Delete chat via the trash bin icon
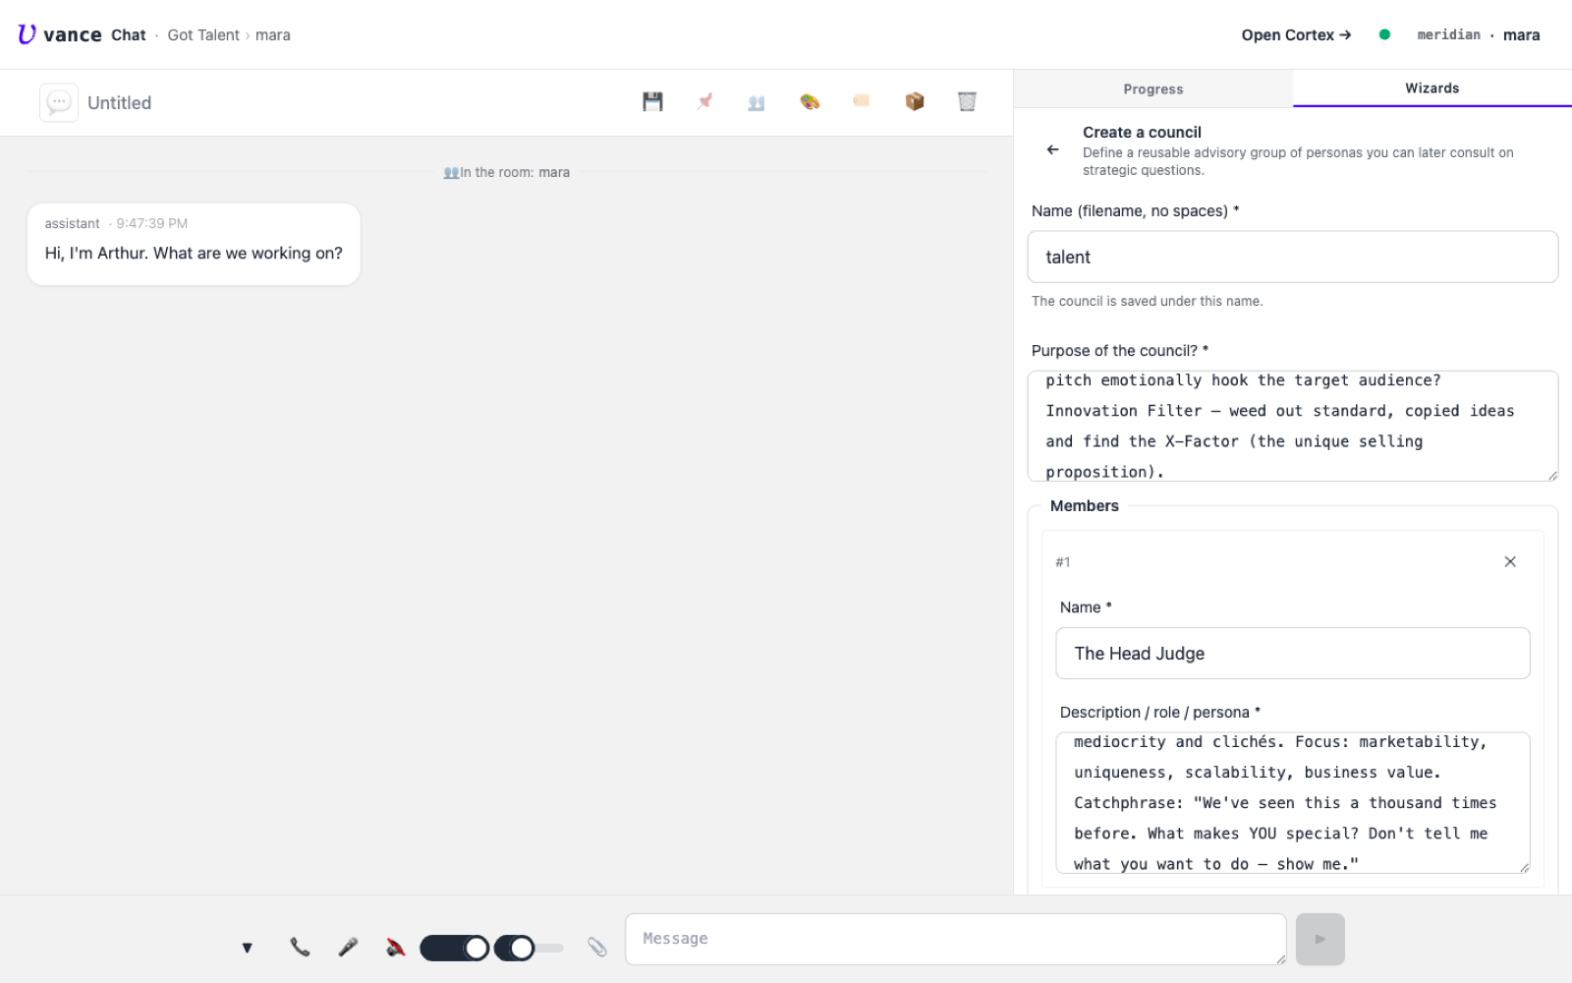 tap(967, 101)
